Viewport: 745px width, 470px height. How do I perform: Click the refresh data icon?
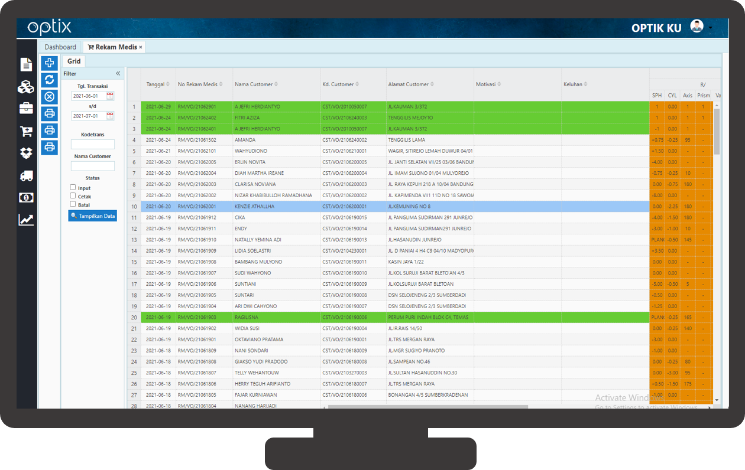pos(50,80)
